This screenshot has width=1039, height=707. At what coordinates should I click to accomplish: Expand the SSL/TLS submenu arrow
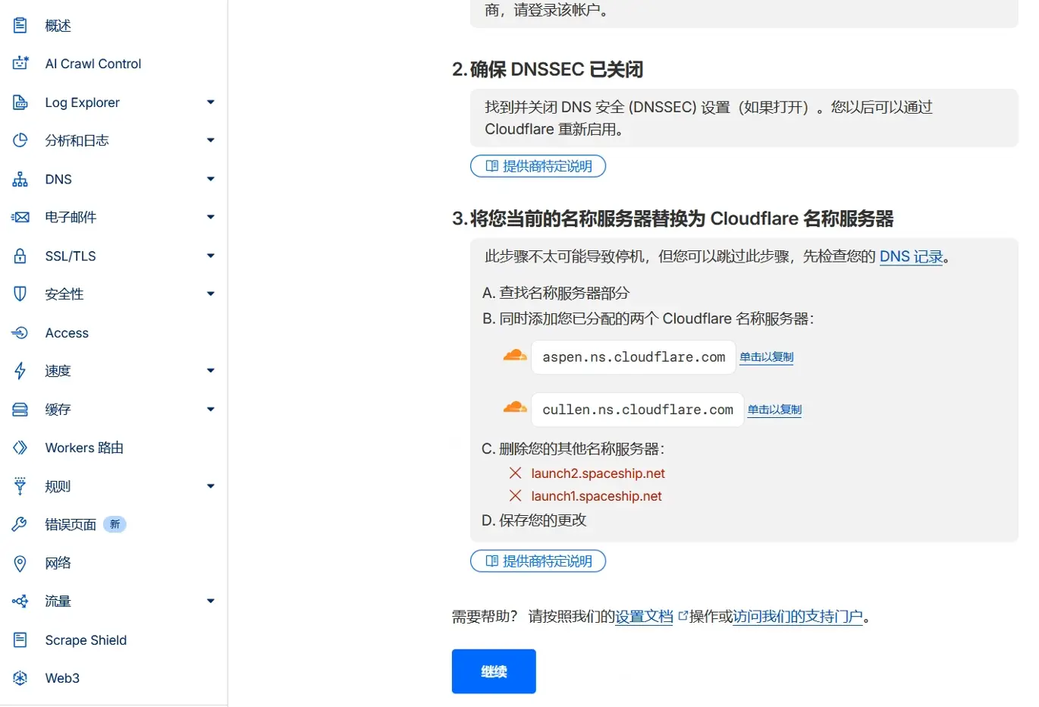[x=211, y=256]
